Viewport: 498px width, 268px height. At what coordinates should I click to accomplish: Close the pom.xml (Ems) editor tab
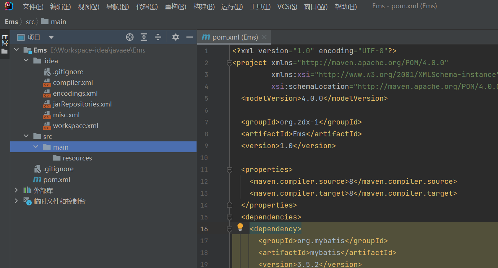[x=264, y=37]
